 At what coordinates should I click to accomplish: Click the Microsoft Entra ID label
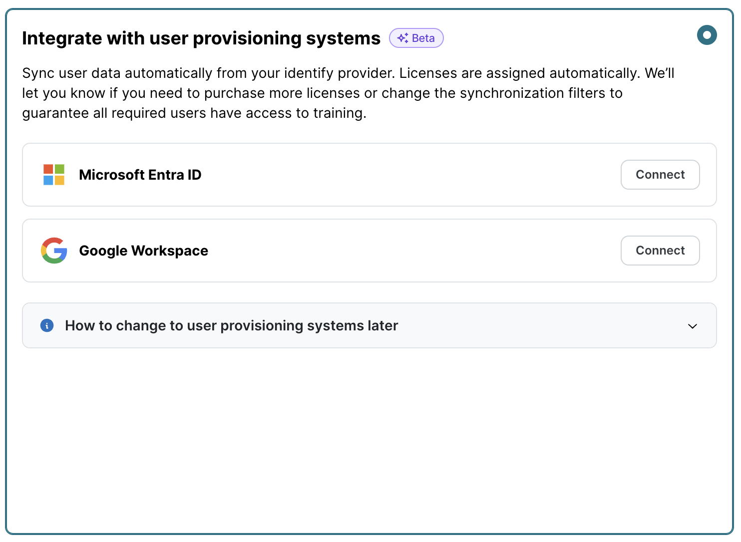click(x=140, y=175)
